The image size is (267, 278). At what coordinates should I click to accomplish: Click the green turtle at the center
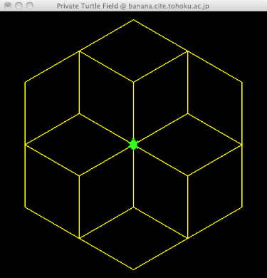click(x=133, y=144)
